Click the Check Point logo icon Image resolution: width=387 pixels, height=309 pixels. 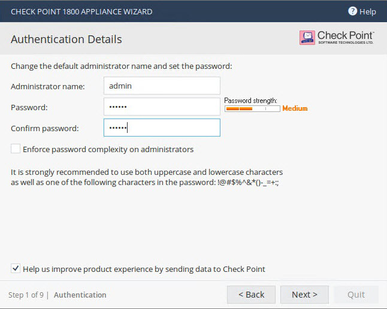point(307,38)
